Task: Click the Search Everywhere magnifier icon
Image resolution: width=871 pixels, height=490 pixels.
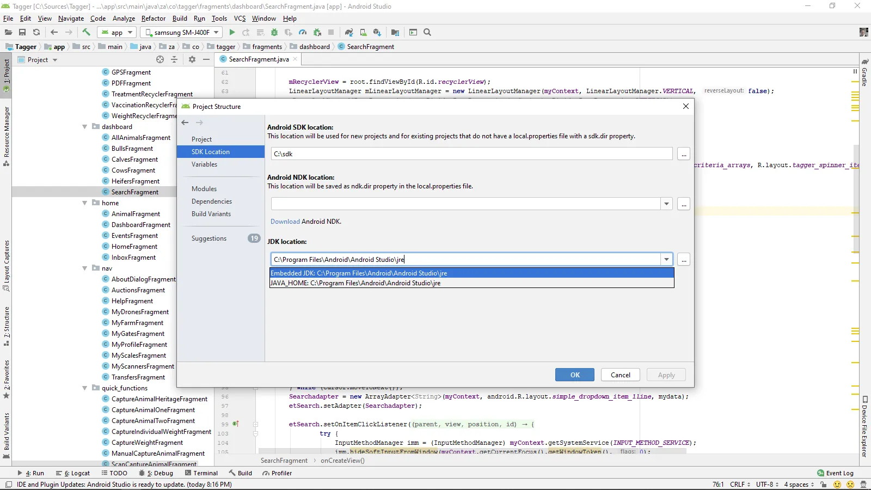Action: coord(427,33)
